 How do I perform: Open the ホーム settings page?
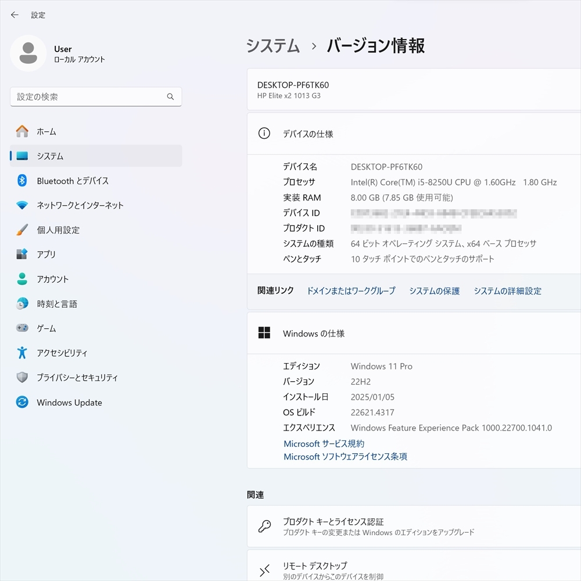click(x=96, y=131)
